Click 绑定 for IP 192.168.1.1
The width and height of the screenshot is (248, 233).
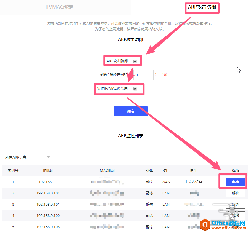235,182
